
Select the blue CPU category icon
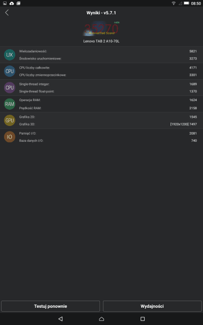[10, 71]
